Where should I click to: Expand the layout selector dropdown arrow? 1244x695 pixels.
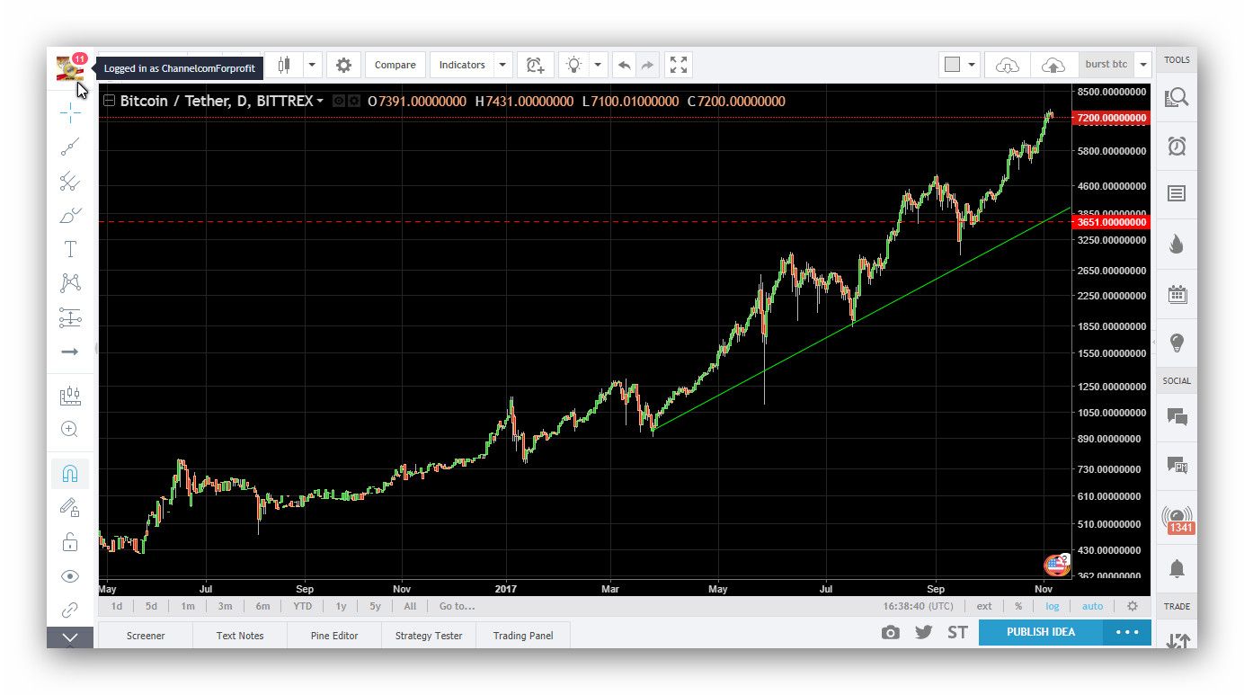pyautogui.click(x=972, y=65)
